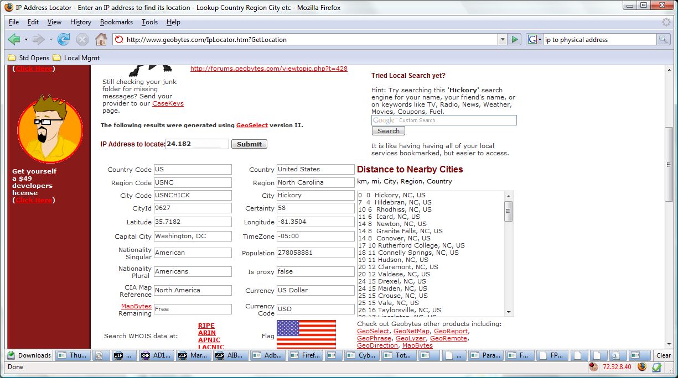Screen dimensions: 678x378
Task: Click the red status icon beside IP
Action: pos(594,367)
